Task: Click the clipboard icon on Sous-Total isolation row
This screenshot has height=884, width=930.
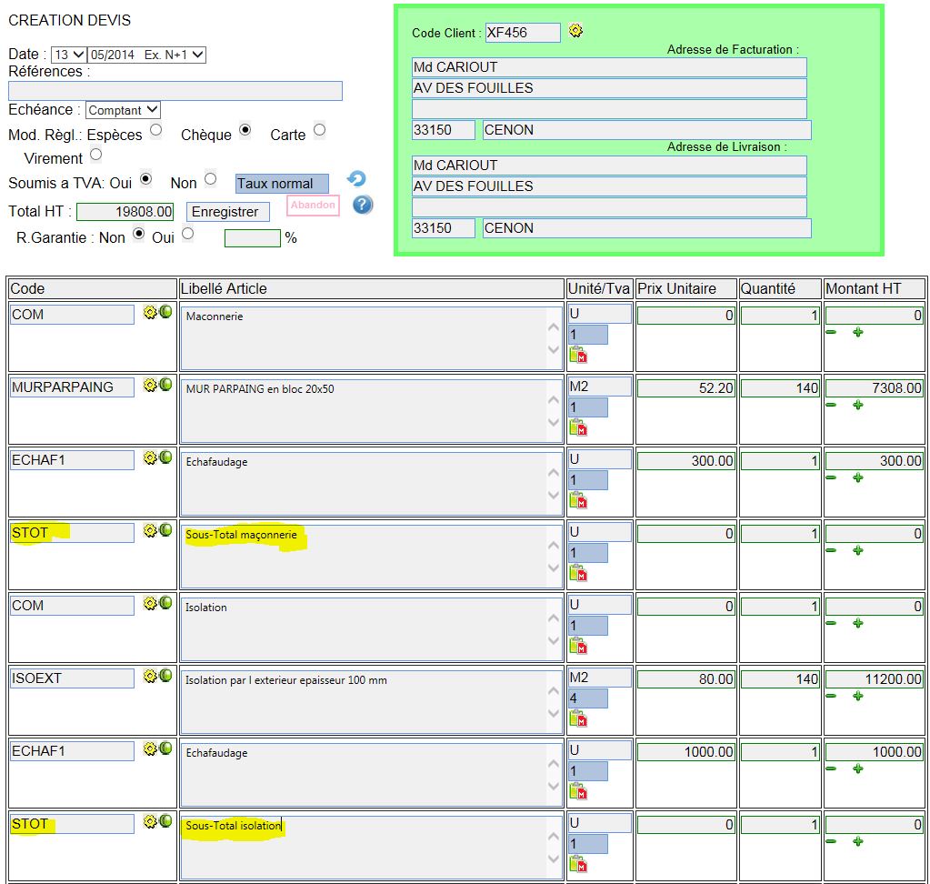Action: (x=577, y=863)
